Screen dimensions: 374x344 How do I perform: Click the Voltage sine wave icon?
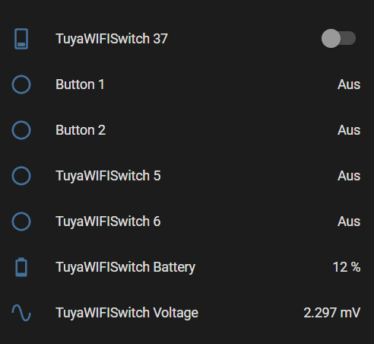tap(21, 313)
